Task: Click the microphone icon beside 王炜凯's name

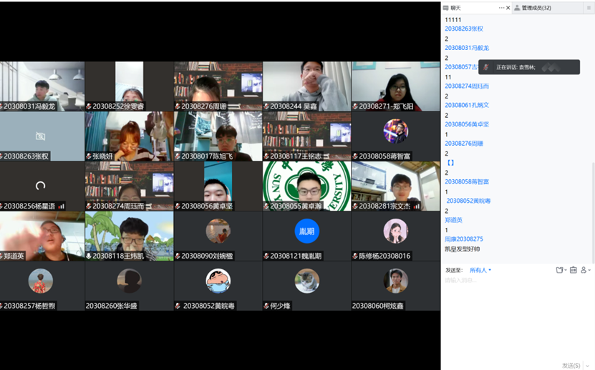Action: click(89, 256)
